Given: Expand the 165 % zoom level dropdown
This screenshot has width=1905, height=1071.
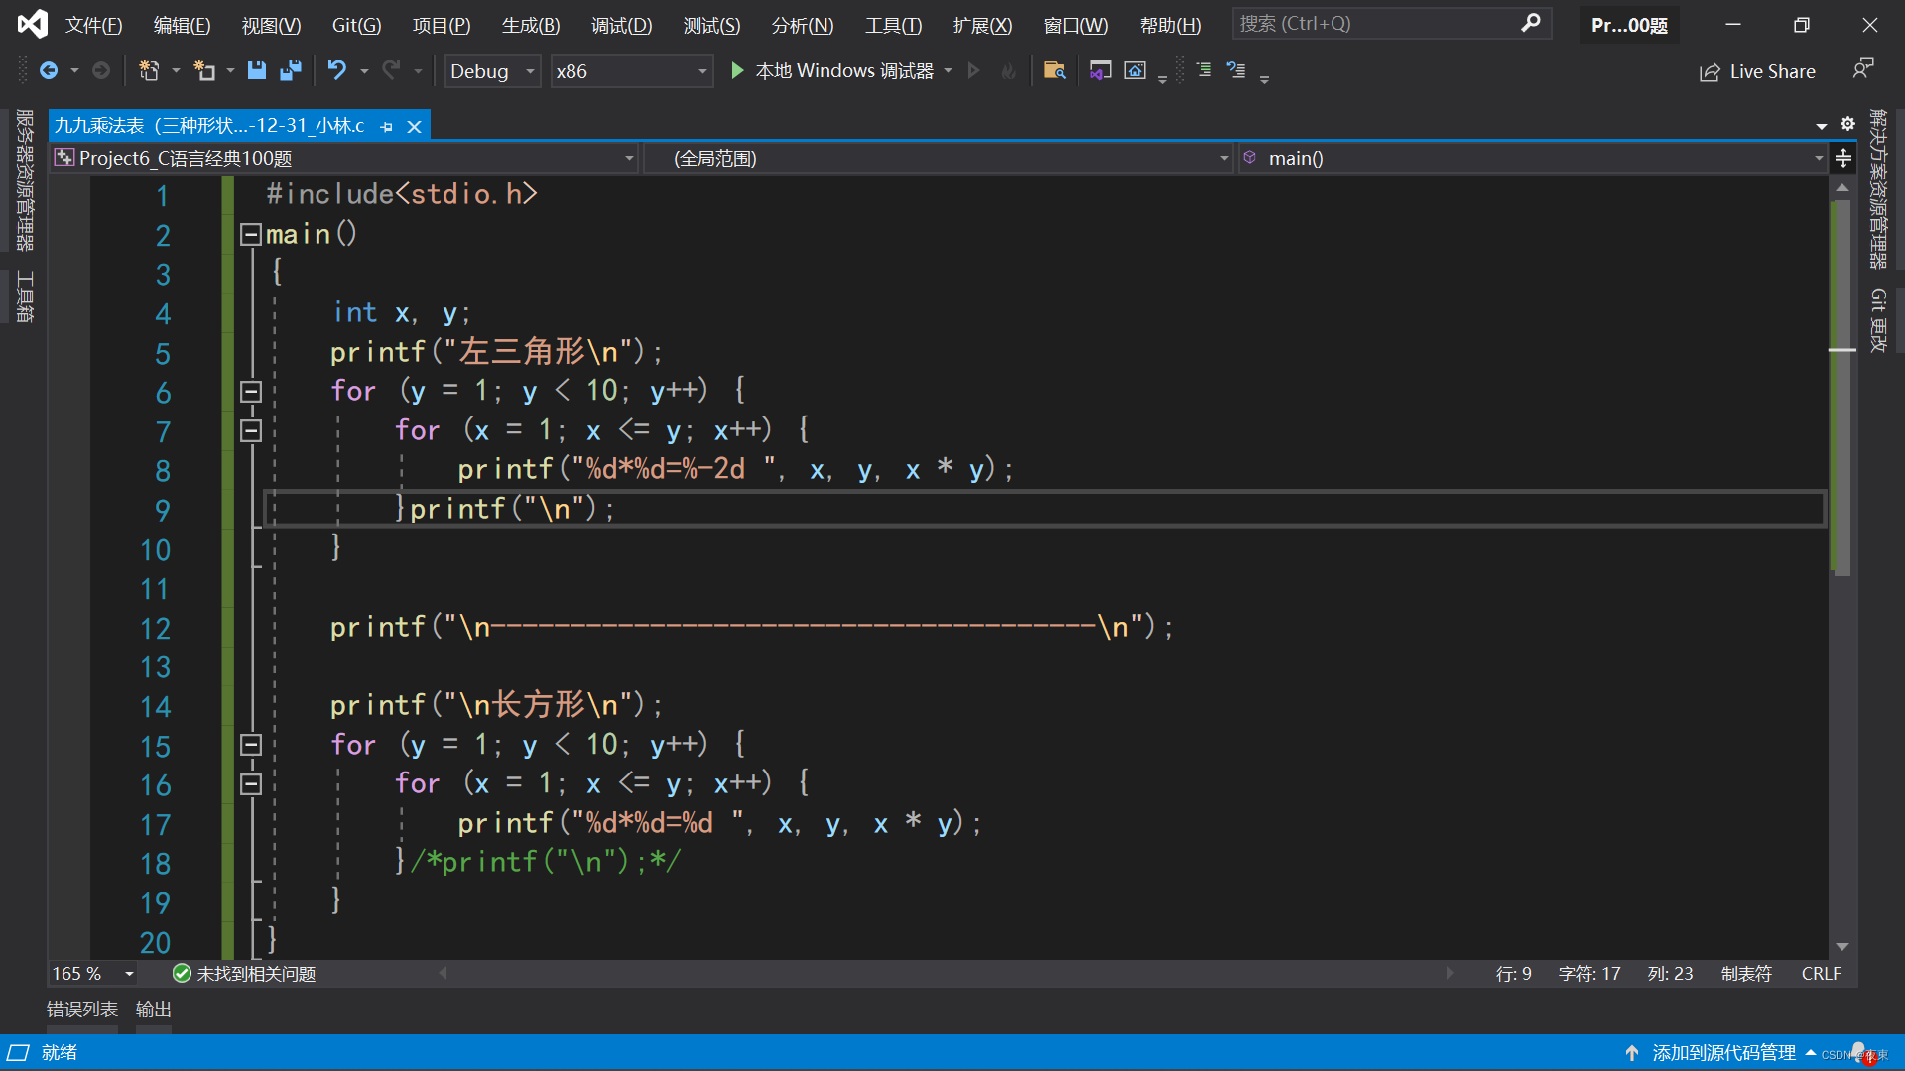Looking at the screenshot, I should tap(129, 974).
